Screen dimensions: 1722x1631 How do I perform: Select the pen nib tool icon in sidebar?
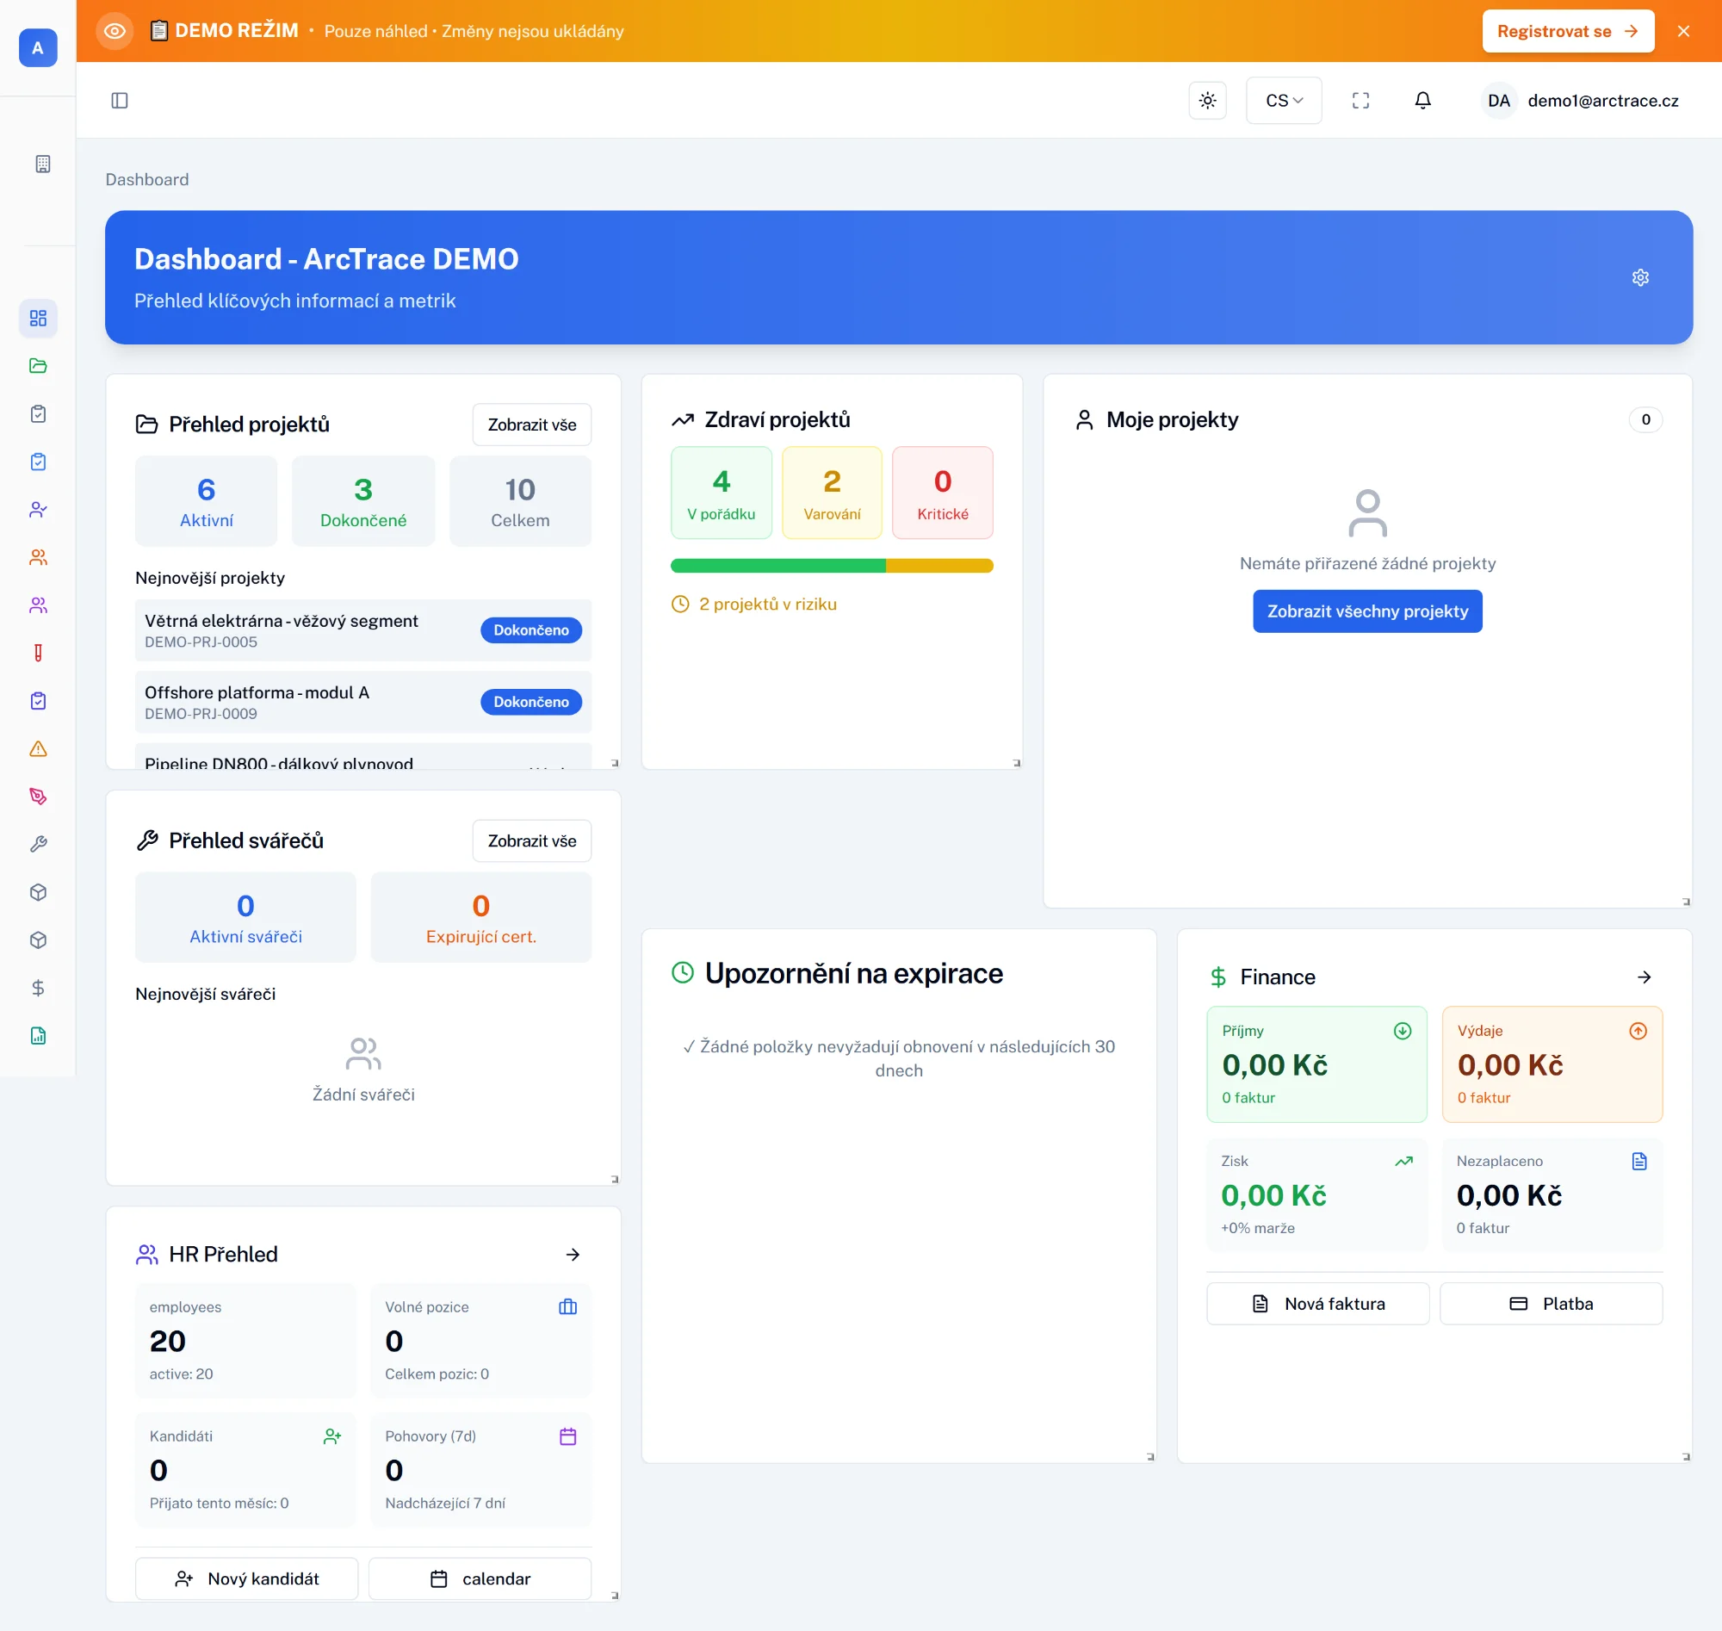(37, 796)
